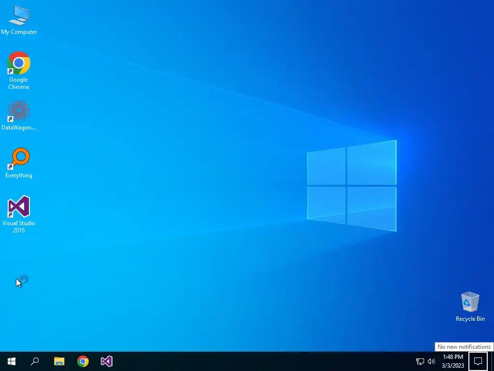Select the Everything search desktop shortcut

pyautogui.click(x=19, y=163)
